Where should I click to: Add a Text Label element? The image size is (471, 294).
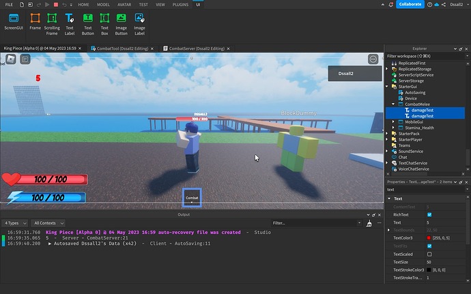(x=70, y=25)
